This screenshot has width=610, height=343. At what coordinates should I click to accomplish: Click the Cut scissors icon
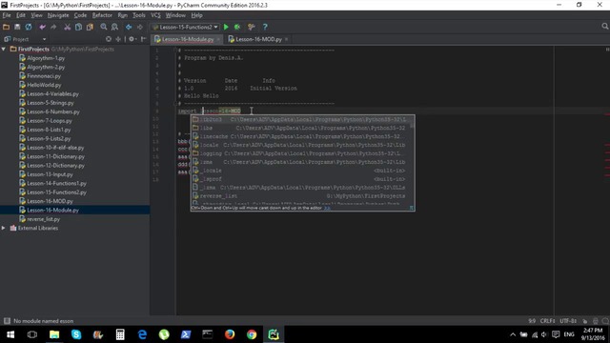click(x=68, y=28)
